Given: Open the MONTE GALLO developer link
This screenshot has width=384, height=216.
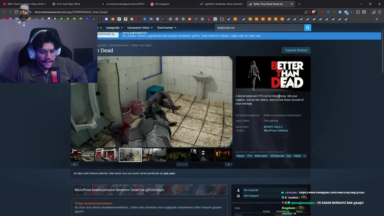Looking at the screenshot, I should tap(273, 127).
